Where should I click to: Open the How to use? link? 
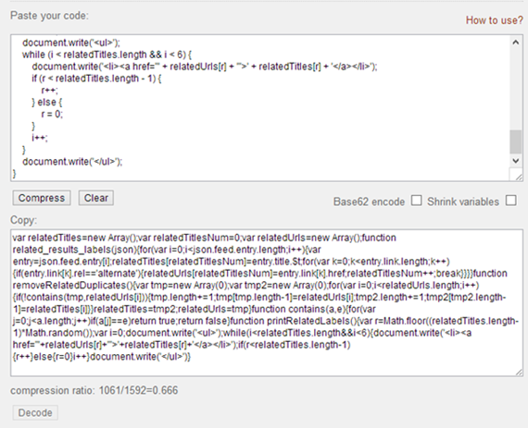point(494,20)
